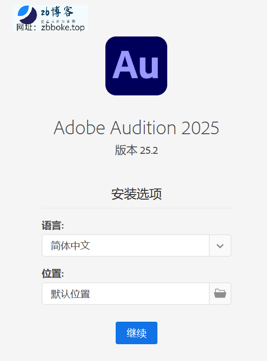Image resolution: width=267 pixels, height=361 pixels.
Task: Click the Adobe Audition 2025 title
Action: (x=136, y=128)
